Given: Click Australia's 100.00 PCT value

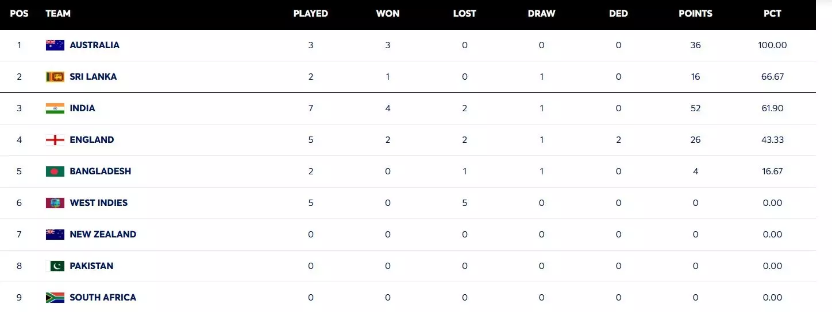Looking at the screenshot, I should (x=772, y=45).
